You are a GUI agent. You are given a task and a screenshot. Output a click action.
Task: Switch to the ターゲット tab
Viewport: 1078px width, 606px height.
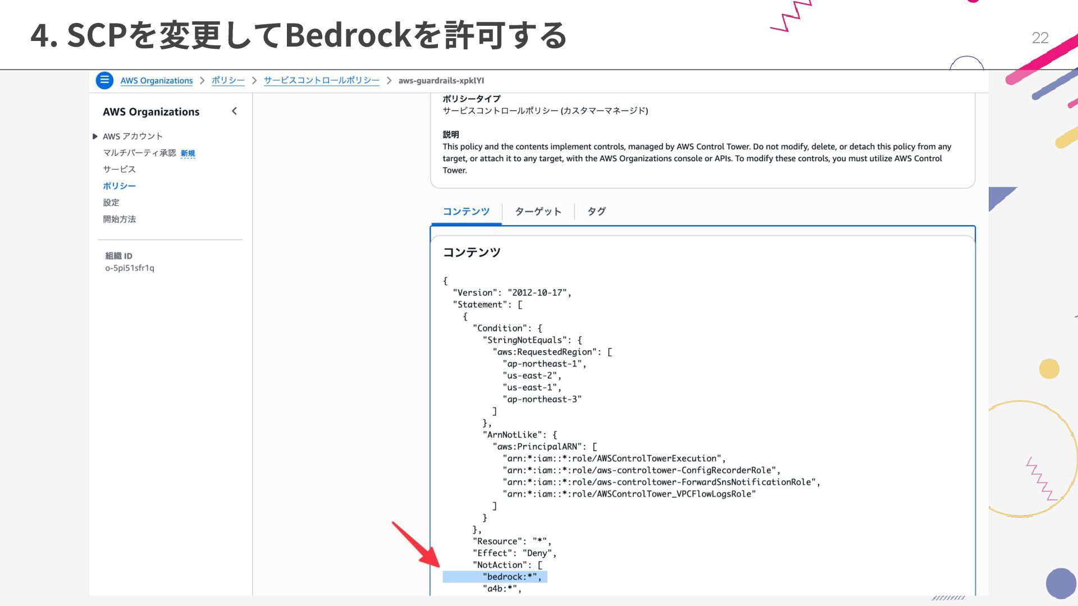[x=538, y=212]
